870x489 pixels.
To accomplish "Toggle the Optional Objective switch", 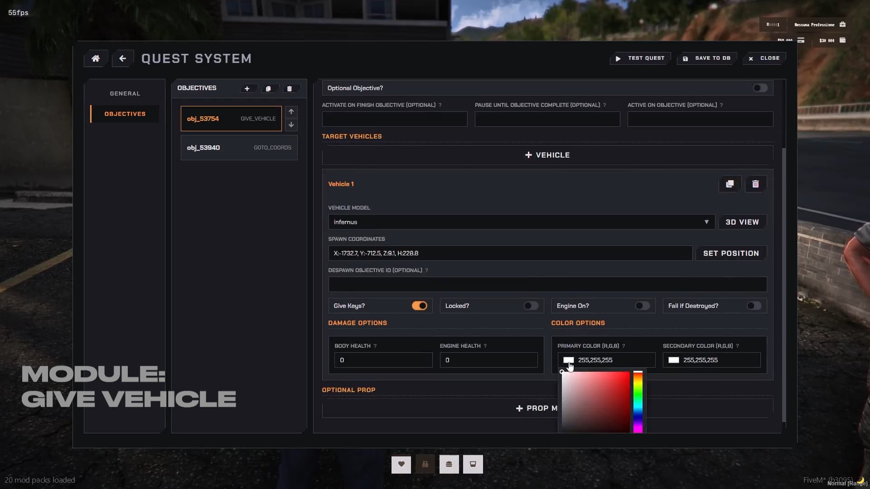I will (x=760, y=88).
